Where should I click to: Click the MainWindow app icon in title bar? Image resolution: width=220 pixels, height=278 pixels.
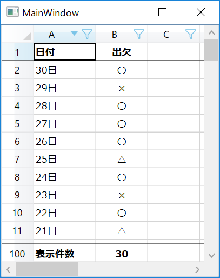pyautogui.click(x=12, y=12)
